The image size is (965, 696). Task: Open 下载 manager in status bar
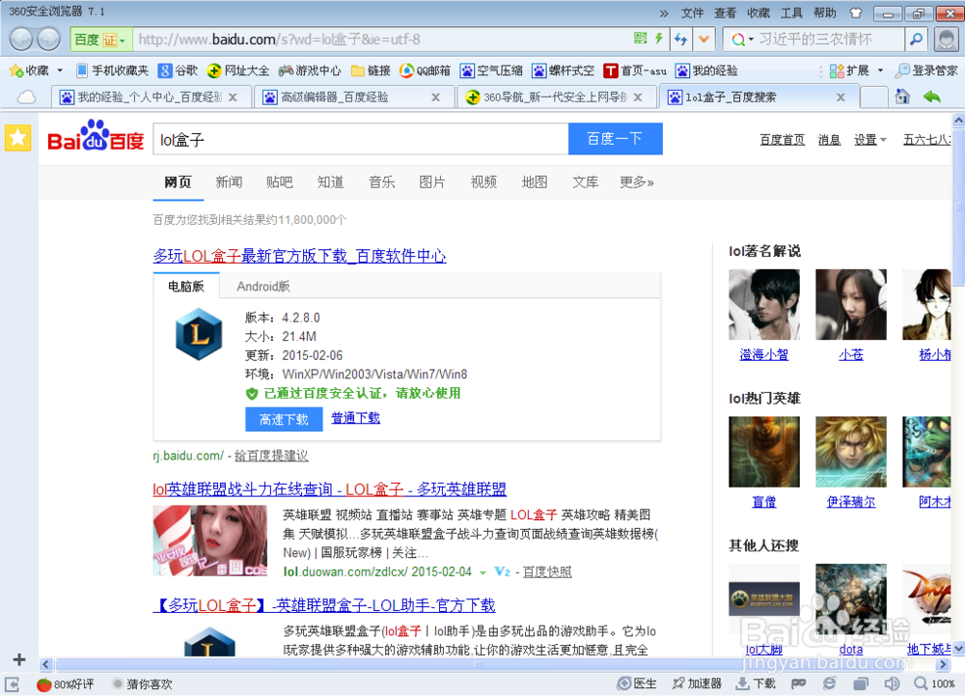pos(757,683)
